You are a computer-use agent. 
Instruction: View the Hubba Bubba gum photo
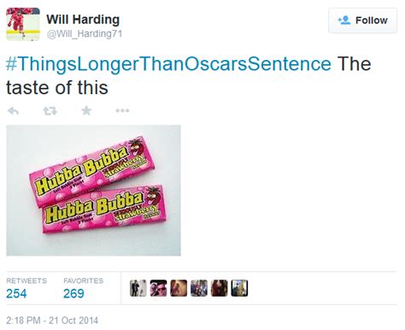[x=93, y=191]
